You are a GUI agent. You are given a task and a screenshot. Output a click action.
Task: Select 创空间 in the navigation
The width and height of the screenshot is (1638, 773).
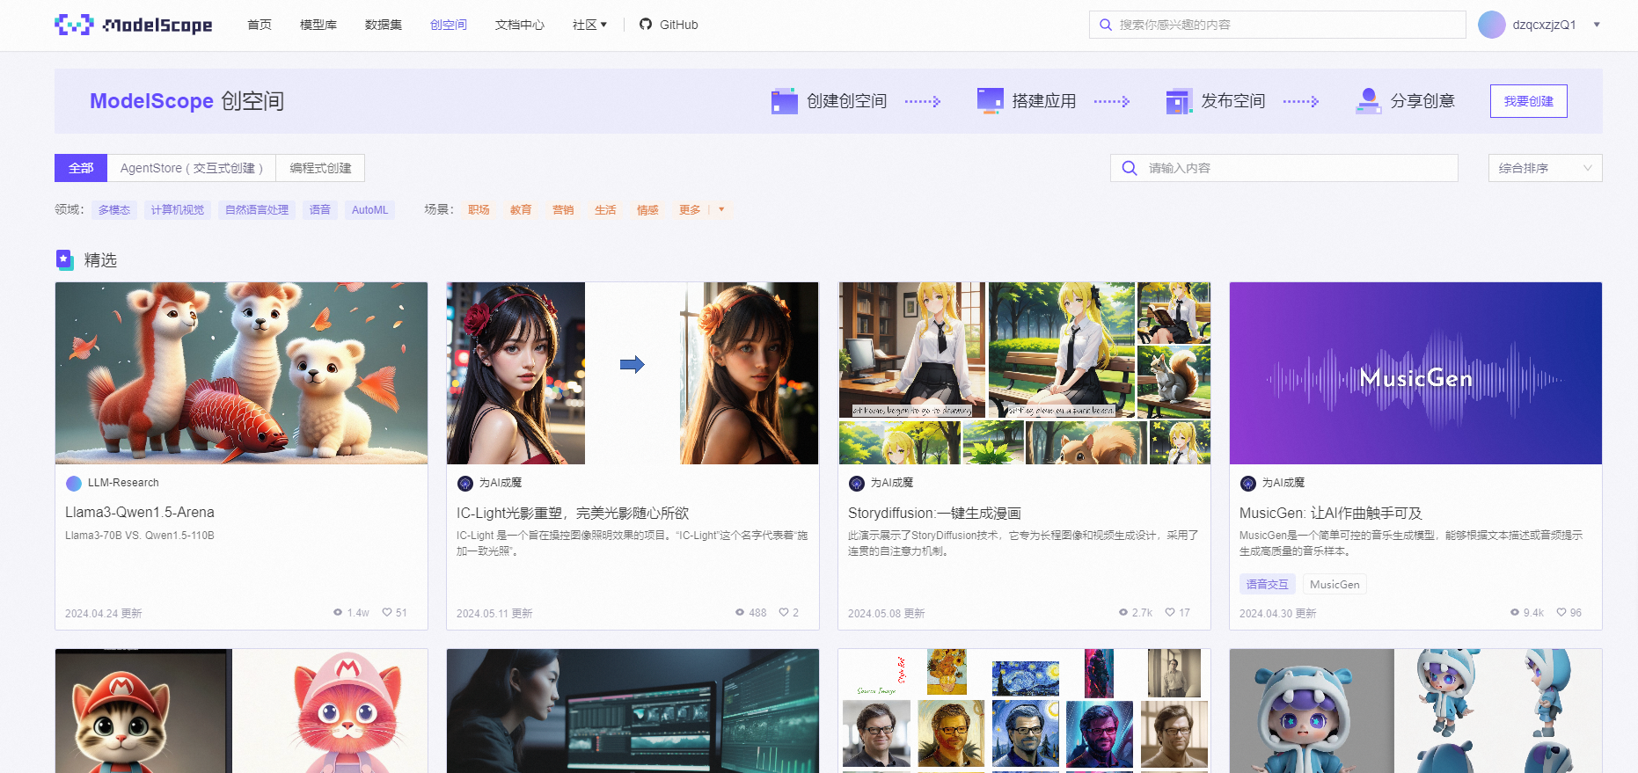[449, 25]
